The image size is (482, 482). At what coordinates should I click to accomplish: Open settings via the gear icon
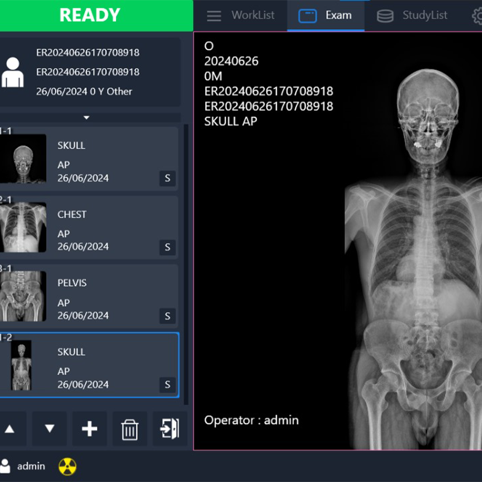click(477, 16)
